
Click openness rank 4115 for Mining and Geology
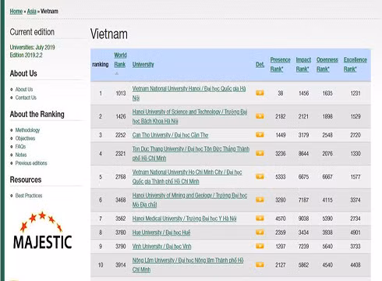tap(327, 200)
